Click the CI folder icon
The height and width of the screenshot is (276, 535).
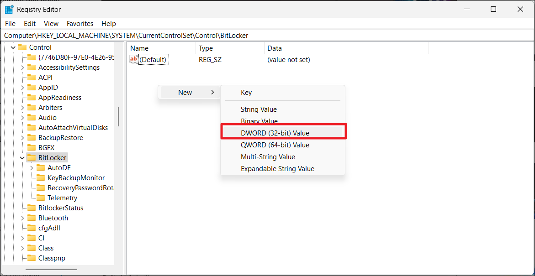[x=32, y=238]
